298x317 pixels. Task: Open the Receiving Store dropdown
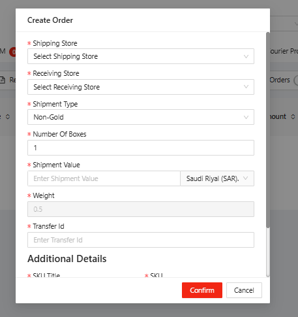pos(141,87)
